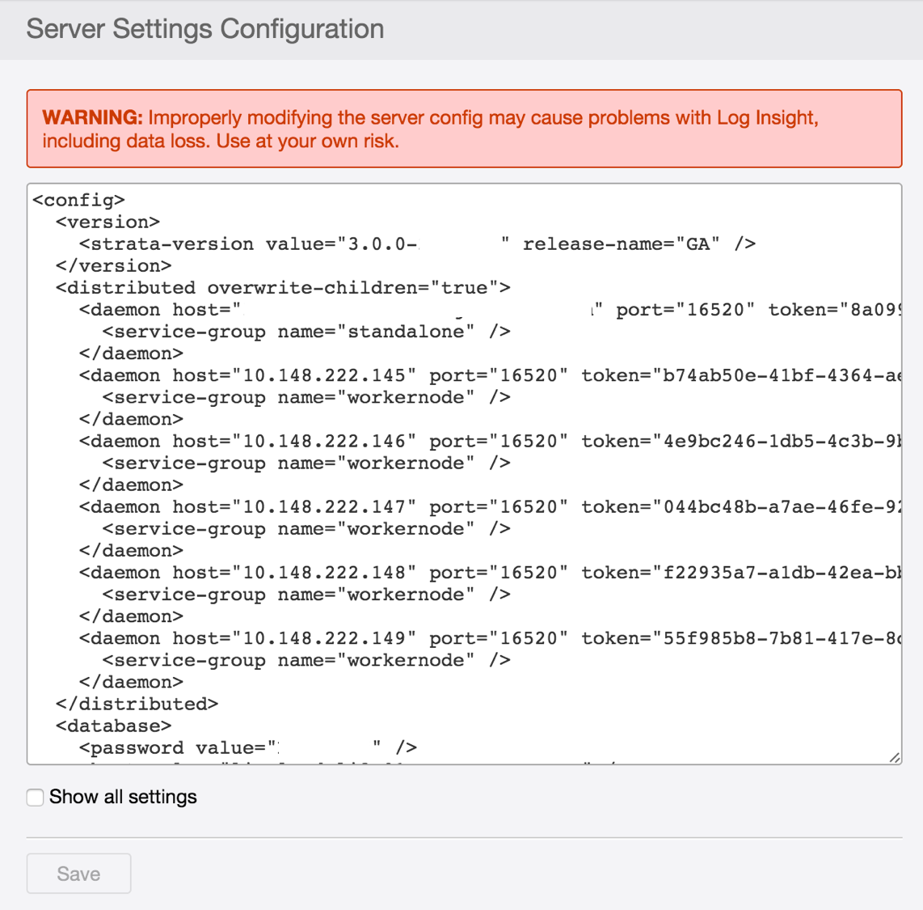This screenshot has height=910, width=923.
Task: Click the service-group name "standalone" line
Action: (x=306, y=332)
